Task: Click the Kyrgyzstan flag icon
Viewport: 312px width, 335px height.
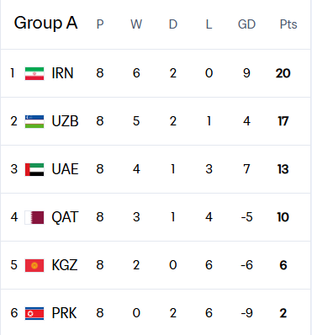Action: (x=34, y=265)
